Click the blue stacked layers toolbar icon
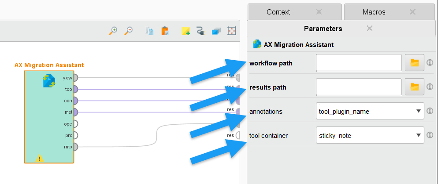Image resolution: width=438 pixels, height=184 pixels. 216,31
